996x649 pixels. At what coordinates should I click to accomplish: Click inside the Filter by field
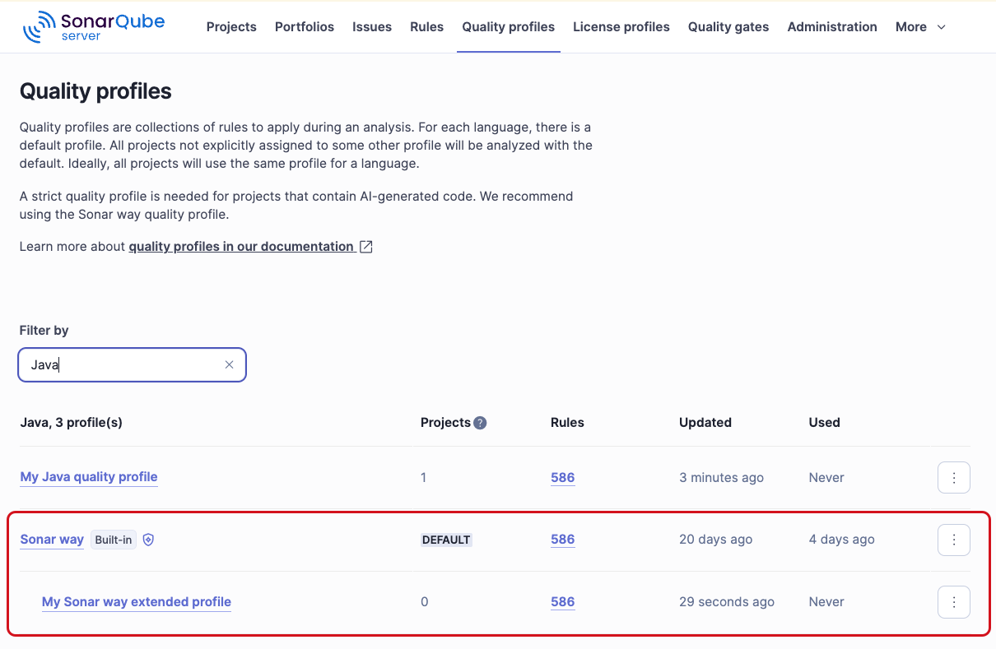[123, 364]
